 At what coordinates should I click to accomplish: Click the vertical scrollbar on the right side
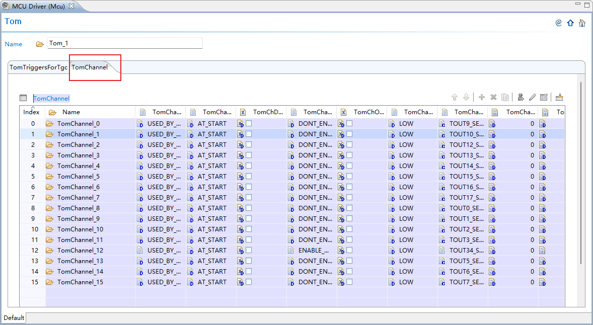(x=581, y=173)
